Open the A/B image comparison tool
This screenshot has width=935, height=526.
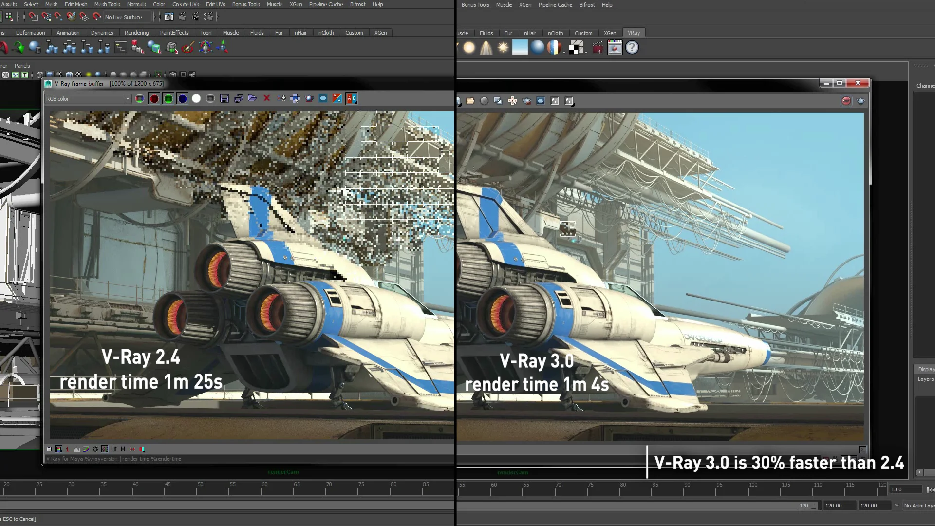[x=352, y=98]
